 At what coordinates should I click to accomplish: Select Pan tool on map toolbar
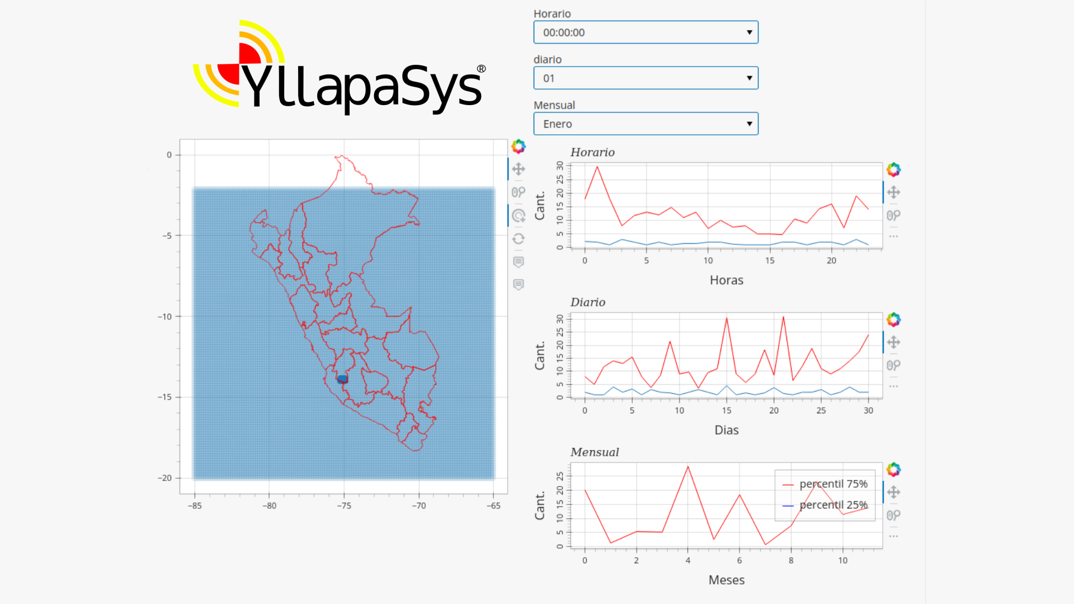click(x=518, y=169)
